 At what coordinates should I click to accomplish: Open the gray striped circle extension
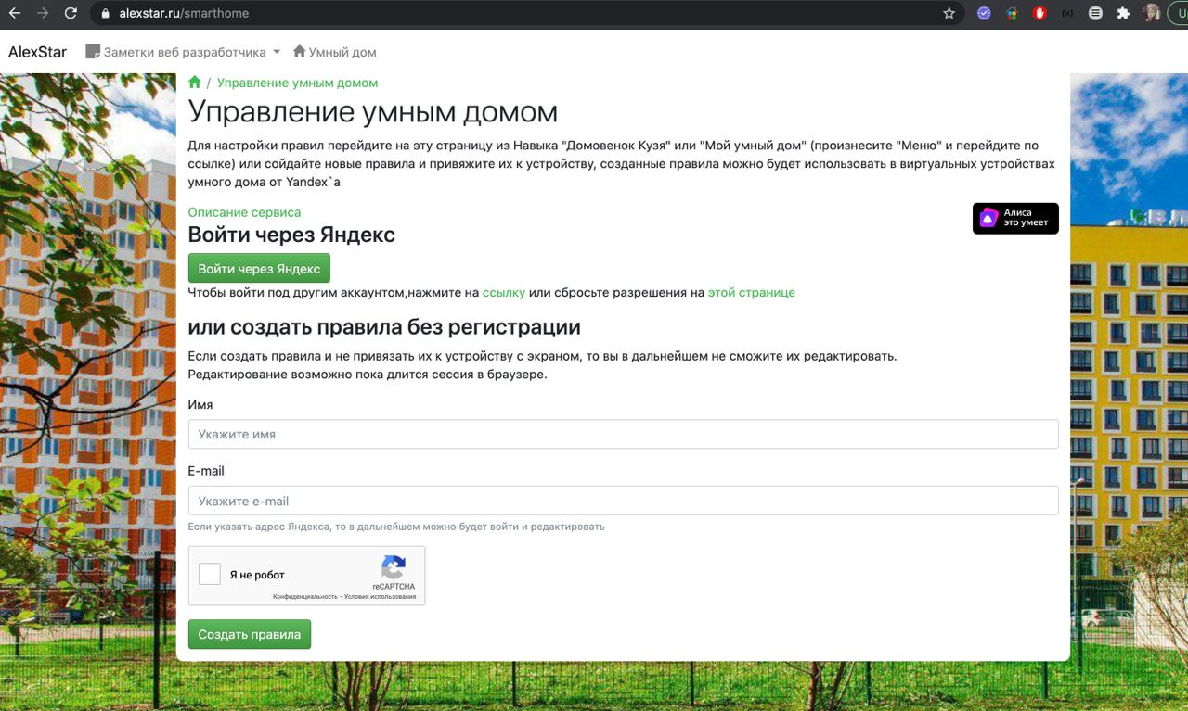pos(1096,14)
